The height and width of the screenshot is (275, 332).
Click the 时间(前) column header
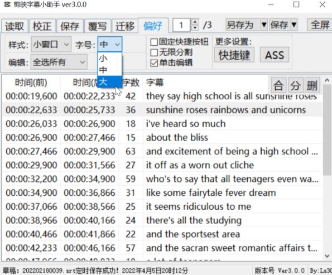tap(31, 83)
